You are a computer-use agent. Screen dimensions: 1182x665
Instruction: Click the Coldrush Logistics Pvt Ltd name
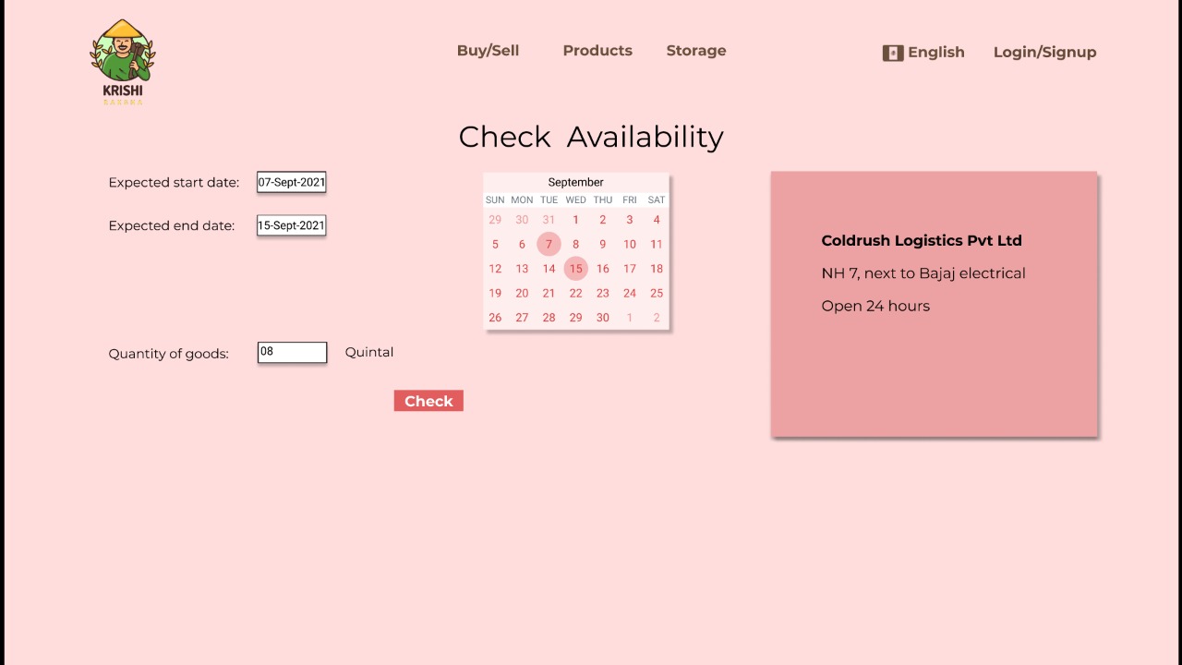click(x=922, y=240)
